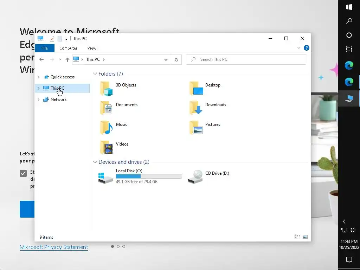
Task: Expand the Quick access tree node
Action: (39, 77)
